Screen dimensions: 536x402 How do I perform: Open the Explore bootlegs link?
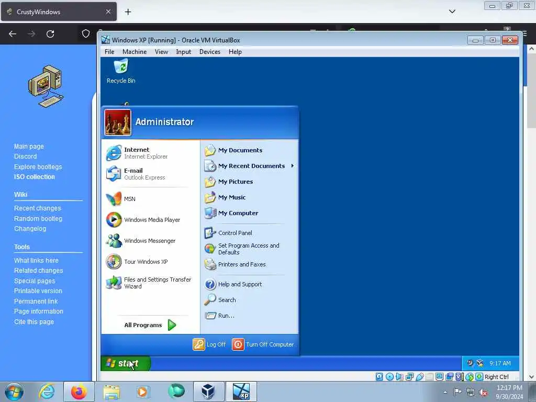[x=38, y=167]
